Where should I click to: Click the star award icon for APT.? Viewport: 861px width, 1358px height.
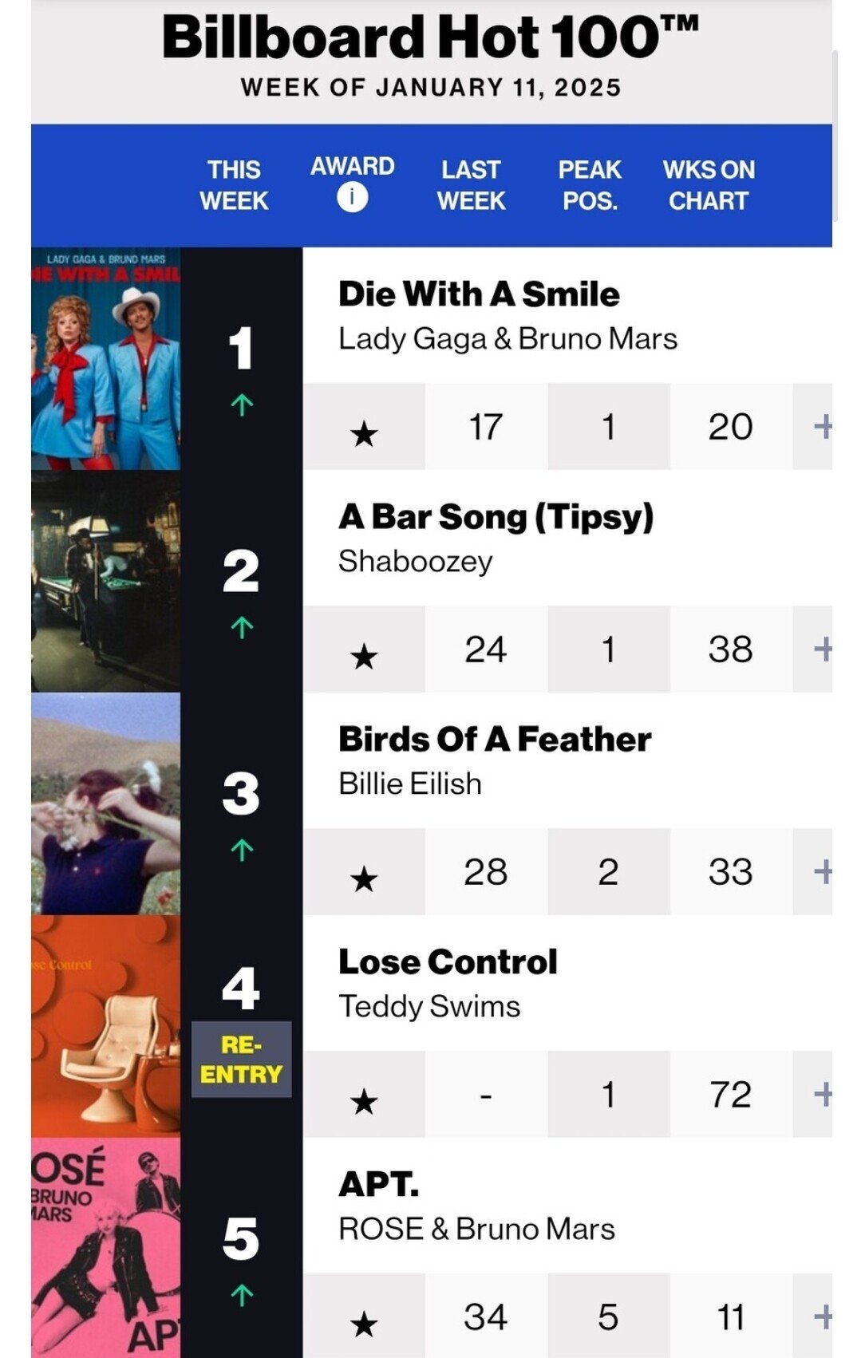click(x=364, y=1324)
